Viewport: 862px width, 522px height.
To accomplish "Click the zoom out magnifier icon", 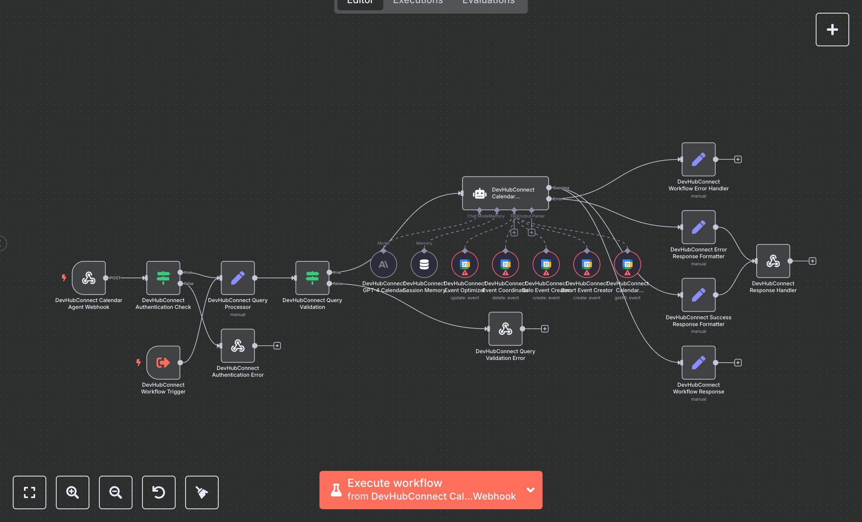I will (x=116, y=492).
